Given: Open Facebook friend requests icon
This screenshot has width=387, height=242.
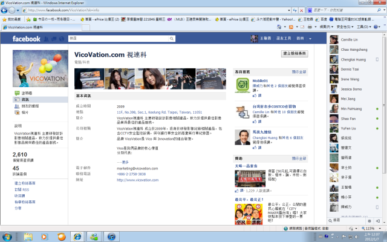Looking at the screenshot, I should pyautogui.click(x=46, y=39).
